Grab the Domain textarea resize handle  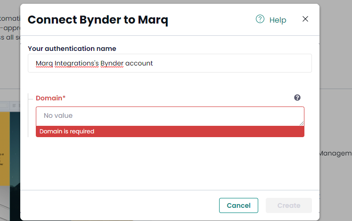click(x=302, y=123)
